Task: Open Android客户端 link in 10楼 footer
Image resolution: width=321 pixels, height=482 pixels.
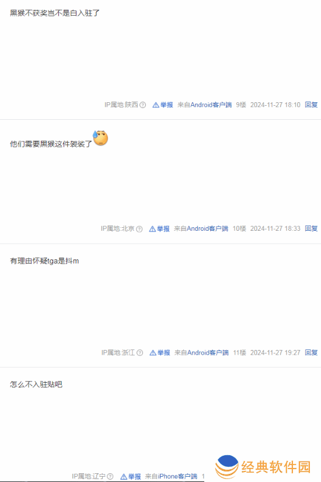Action: tap(207, 228)
